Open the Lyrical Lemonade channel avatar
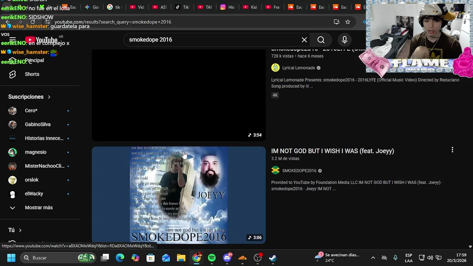Image resolution: width=473 pixels, height=266 pixels. click(x=275, y=68)
